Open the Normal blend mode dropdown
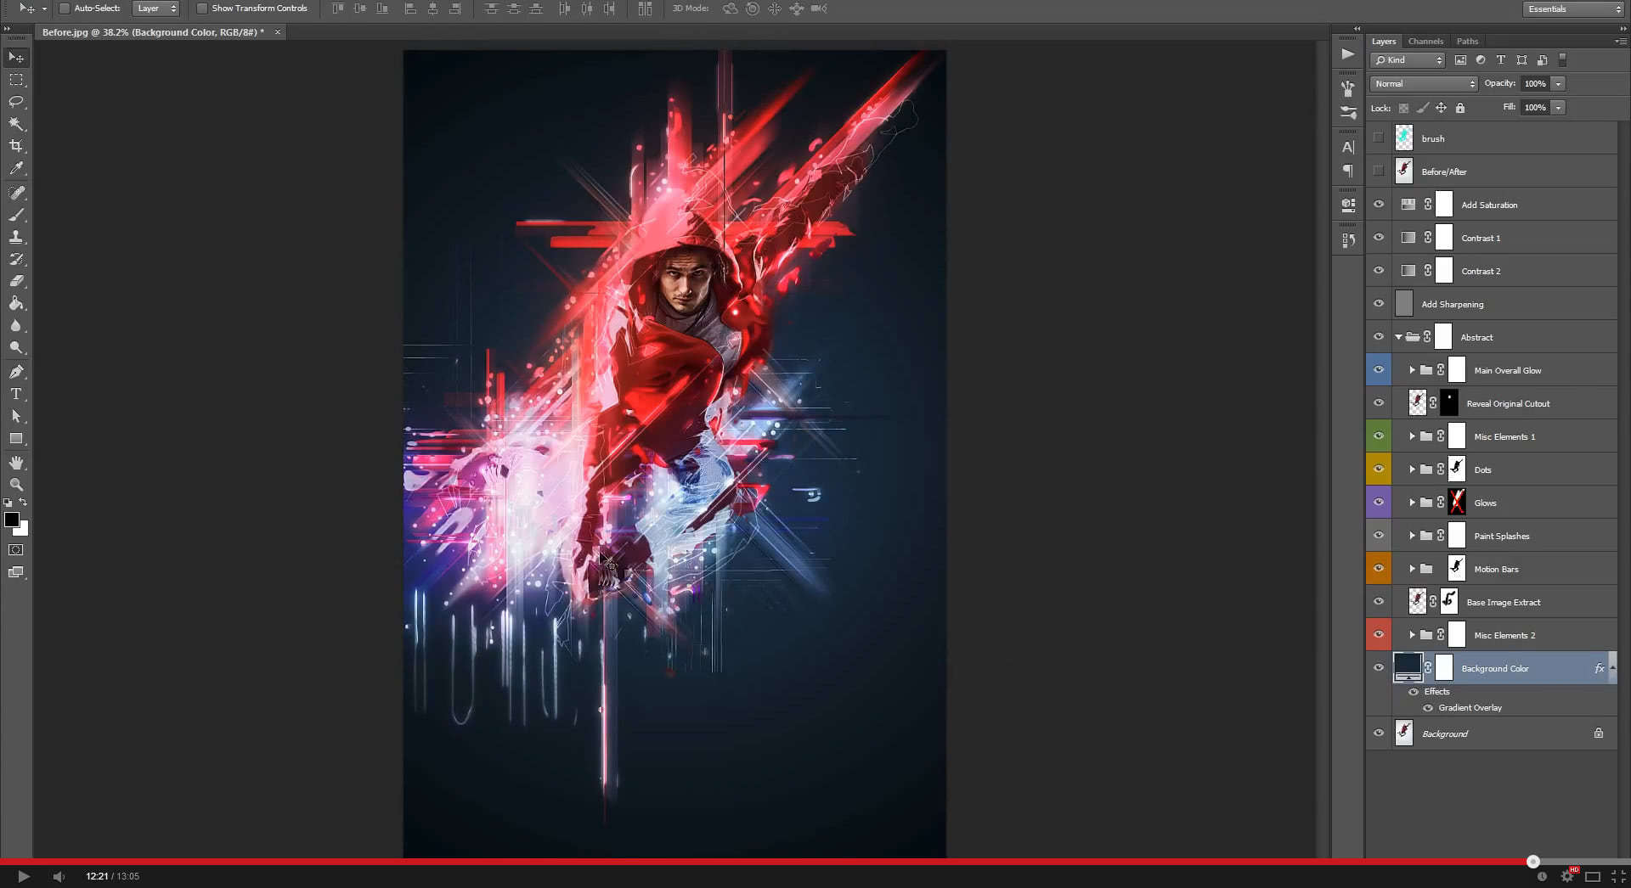The height and width of the screenshot is (888, 1631). pyautogui.click(x=1424, y=84)
